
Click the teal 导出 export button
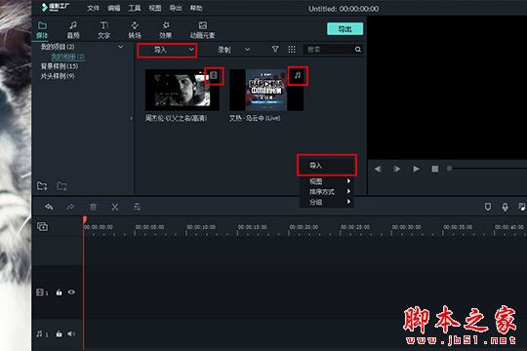(345, 29)
